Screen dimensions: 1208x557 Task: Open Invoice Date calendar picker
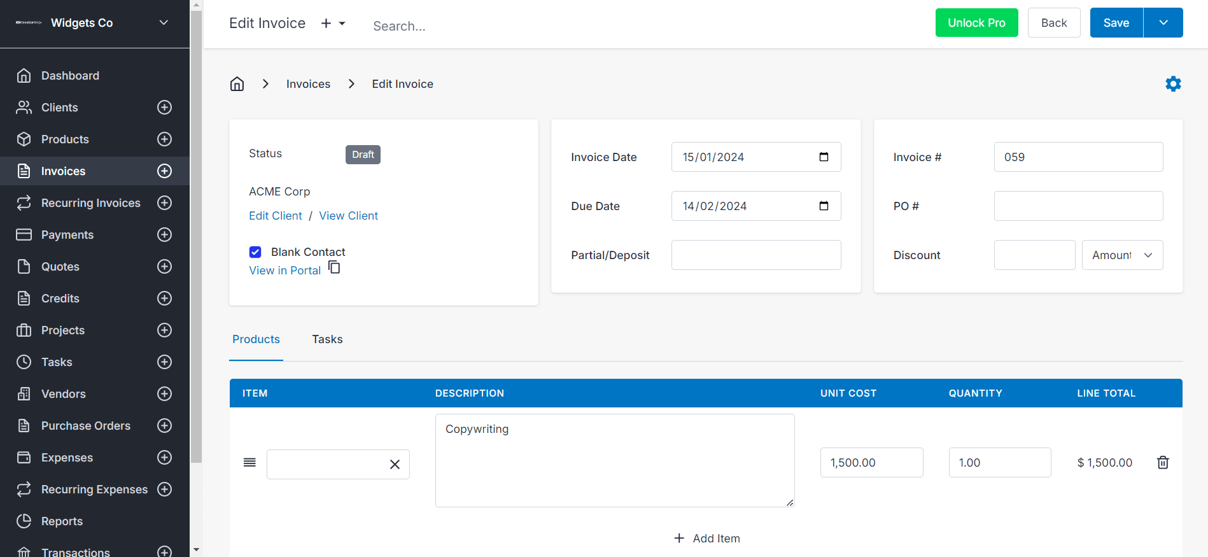(824, 157)
